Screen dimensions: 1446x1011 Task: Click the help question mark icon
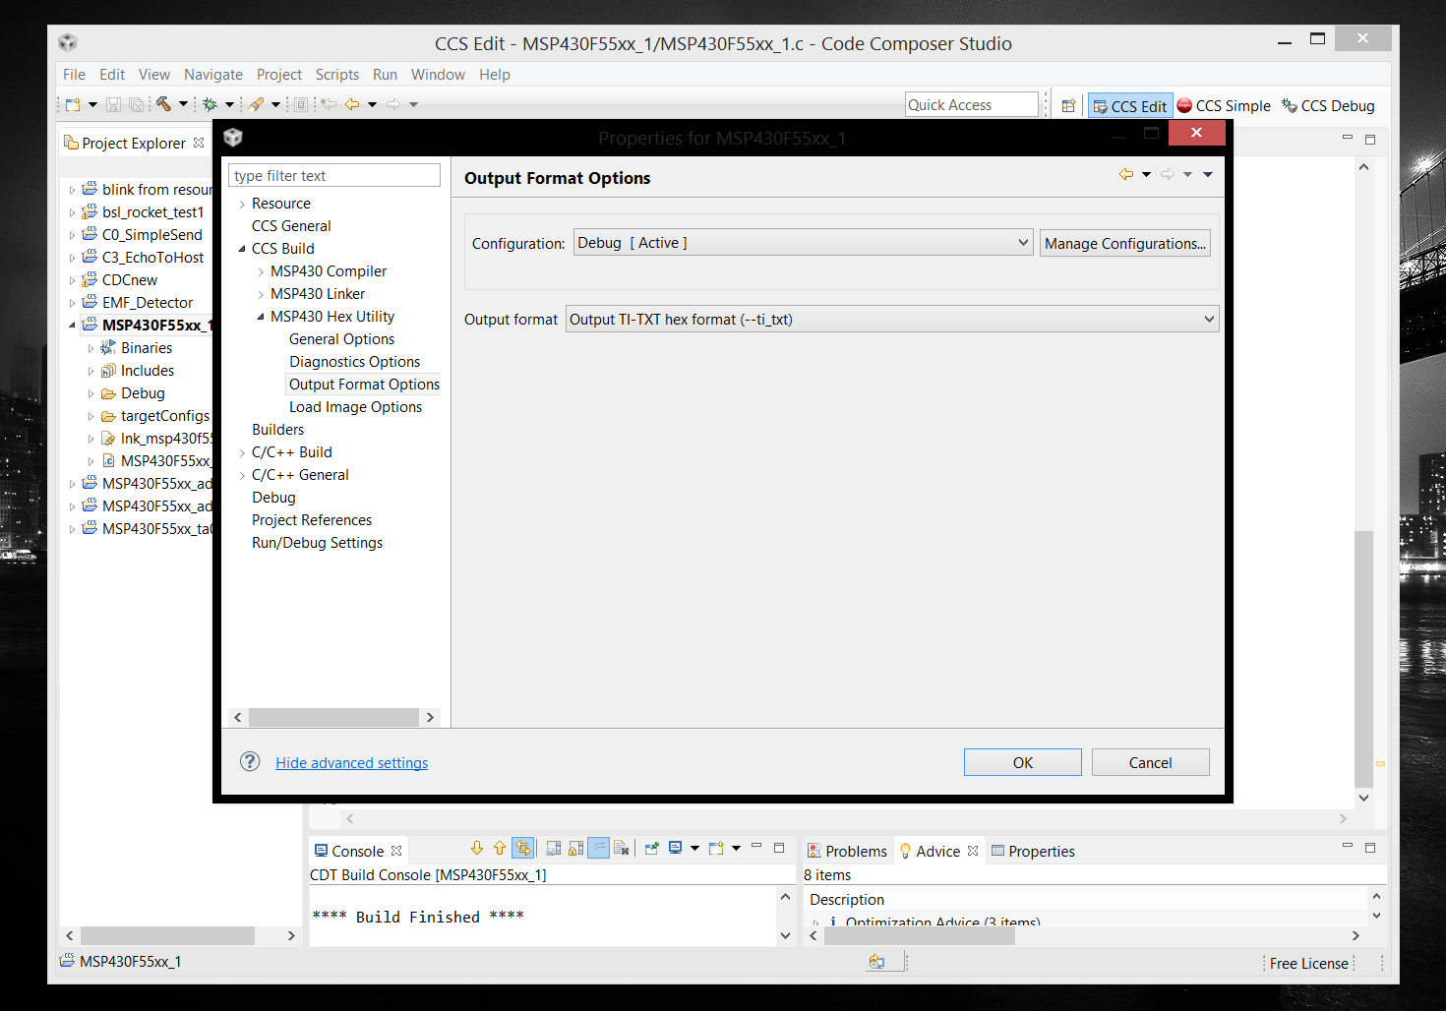pyautogui.click(x=250, y=761)
